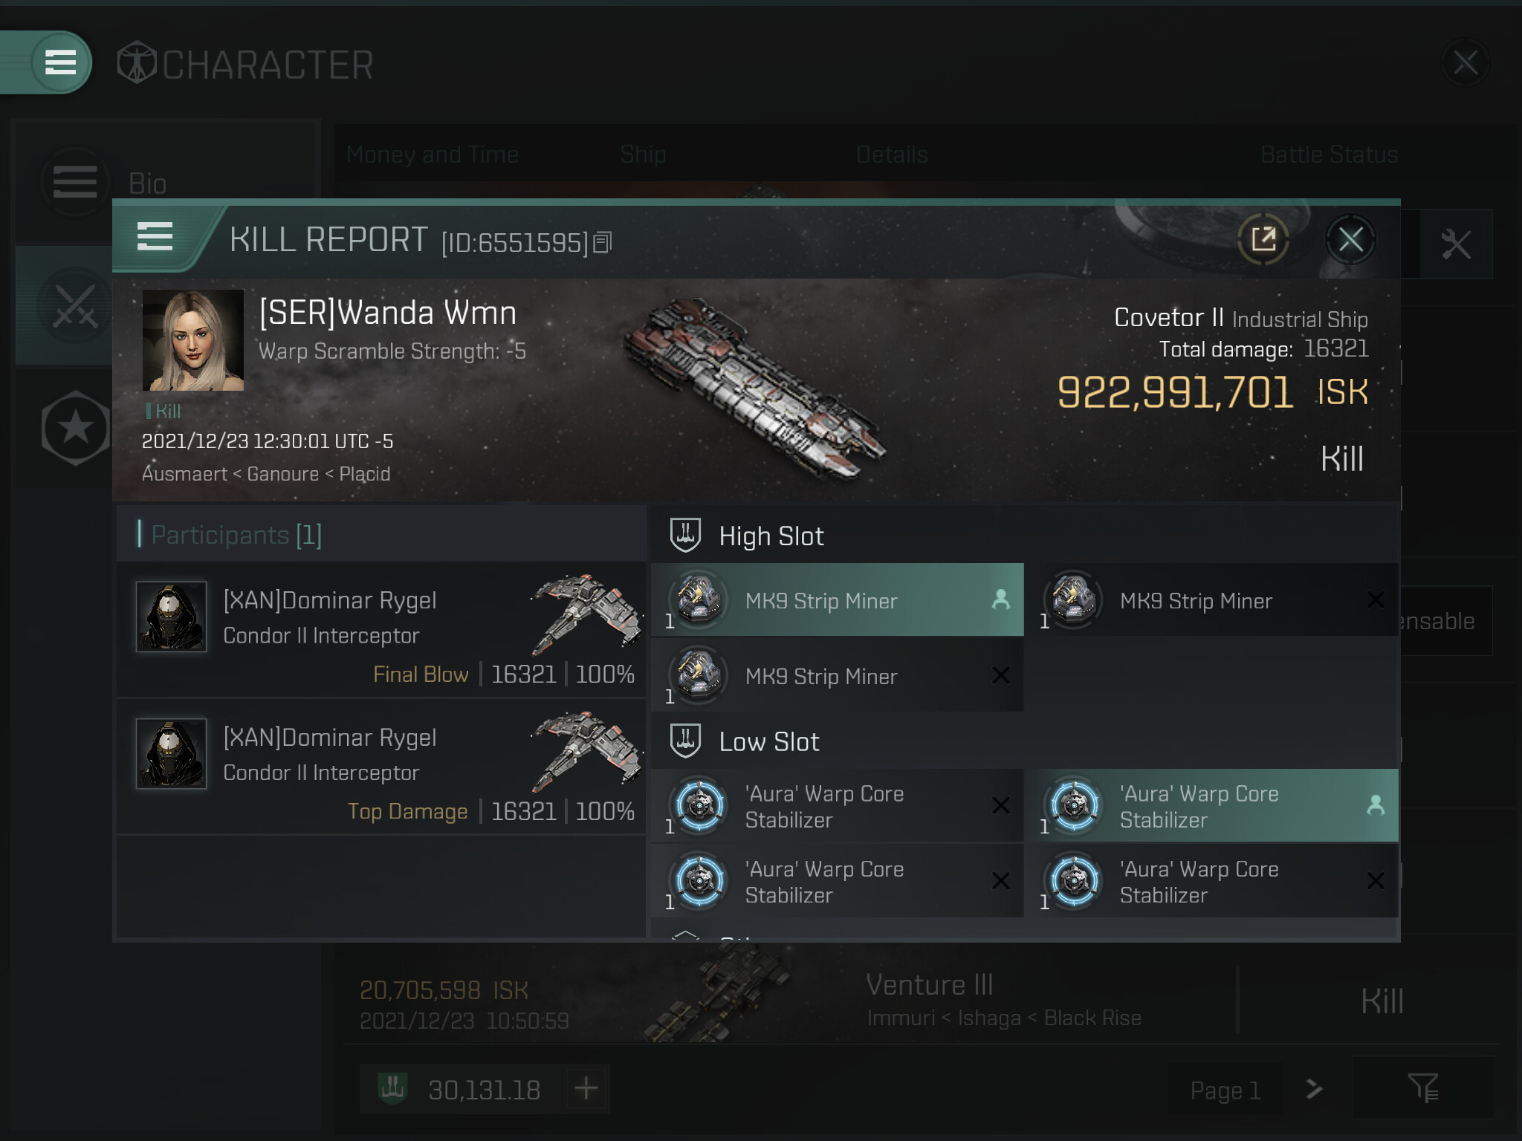Open Dominar Rygel Final Blow participant entry
Screen dimensions: 1522x1141
pyautogui.click(x=381, y=630)
